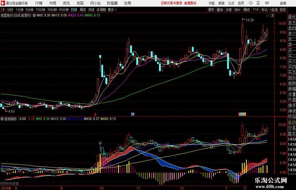Click the 4.93 low price label

click(x=11, y=111)
